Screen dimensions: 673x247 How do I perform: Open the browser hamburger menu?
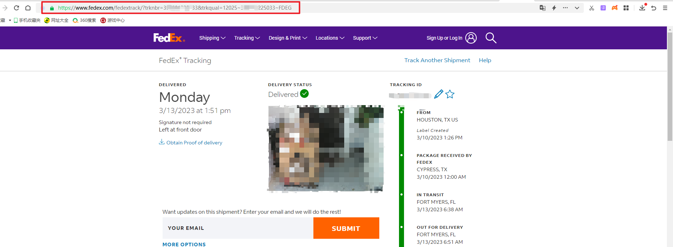pyautogui.click(x=665, y=8)
